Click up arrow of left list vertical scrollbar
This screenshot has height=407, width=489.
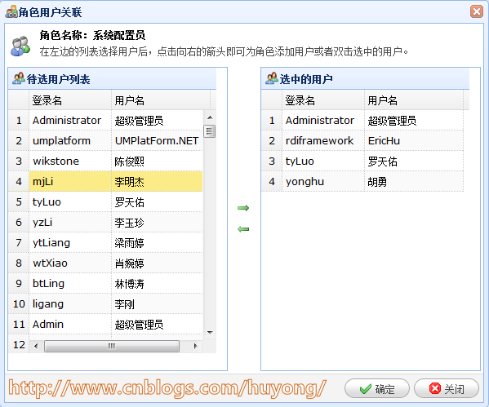(x=210, y=117)
